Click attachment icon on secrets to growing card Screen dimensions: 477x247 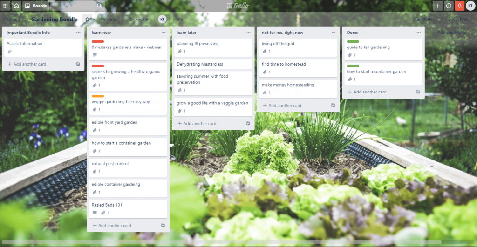coord(95,86)
